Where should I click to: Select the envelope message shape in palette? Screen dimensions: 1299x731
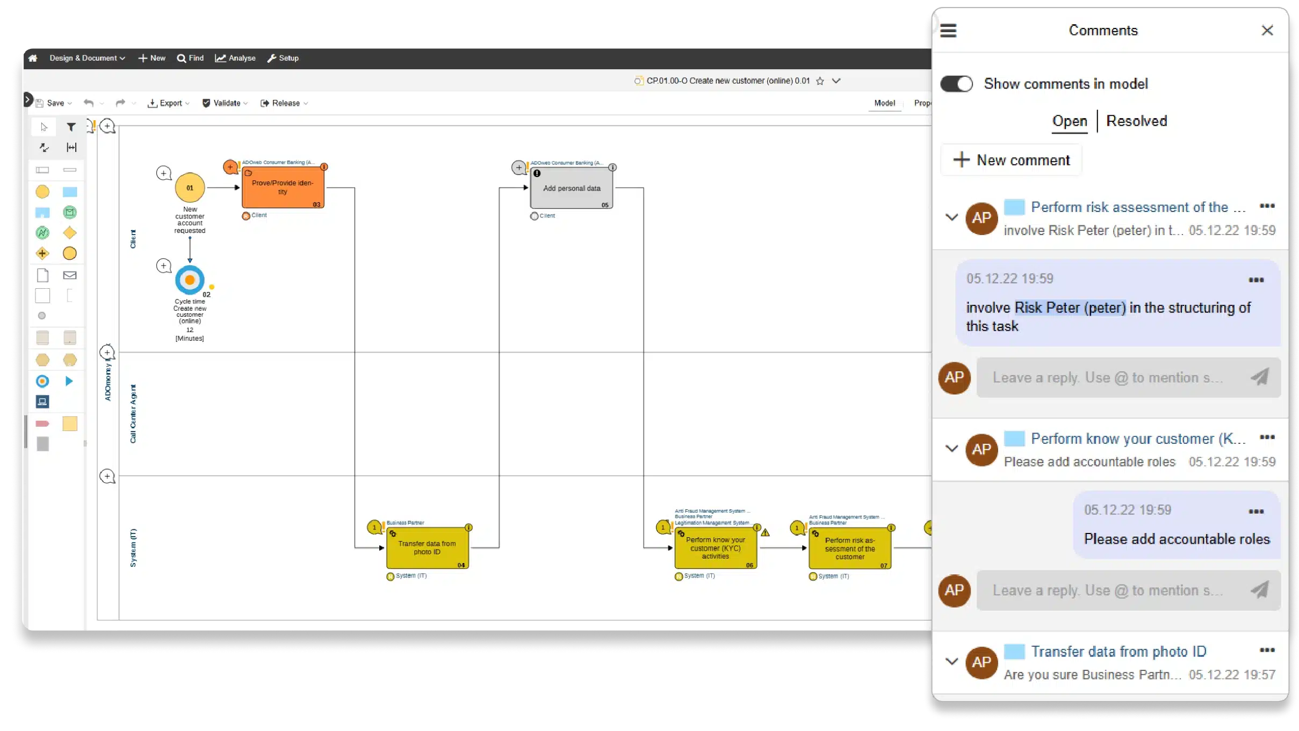(x=70, y=275)
